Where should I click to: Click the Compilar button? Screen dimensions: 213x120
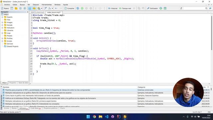pos(69,8)
